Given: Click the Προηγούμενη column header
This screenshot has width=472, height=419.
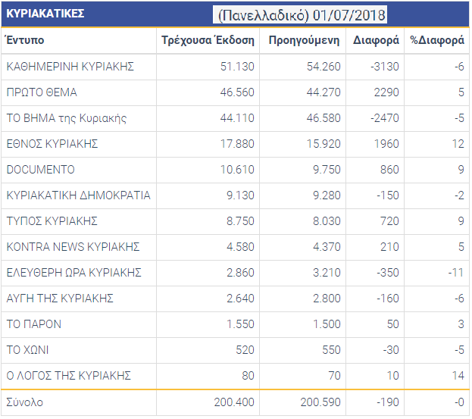Looking at the screenshot, I should pos(304,40).
